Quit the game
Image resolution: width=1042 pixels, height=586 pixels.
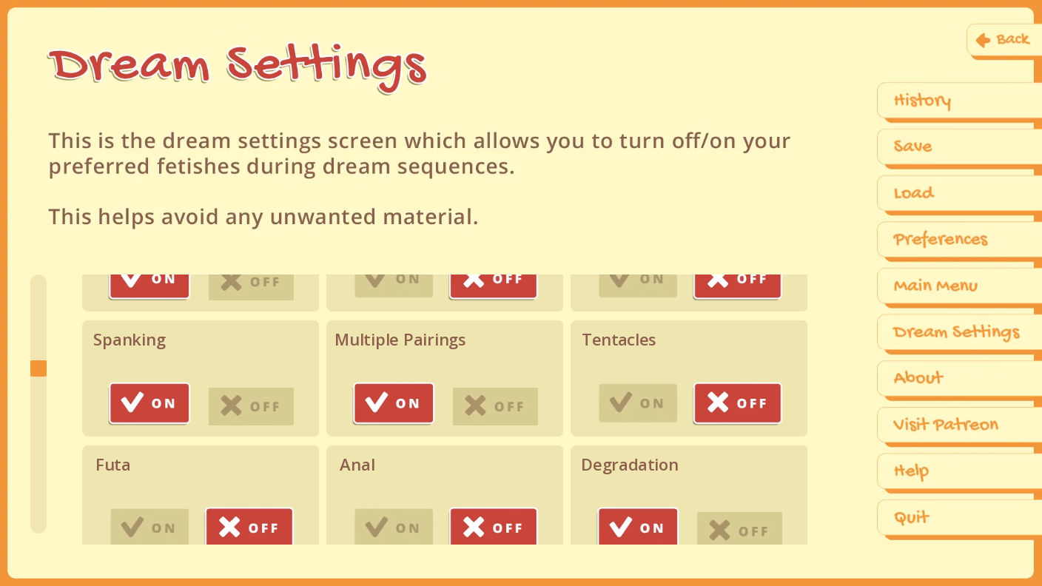911,517
